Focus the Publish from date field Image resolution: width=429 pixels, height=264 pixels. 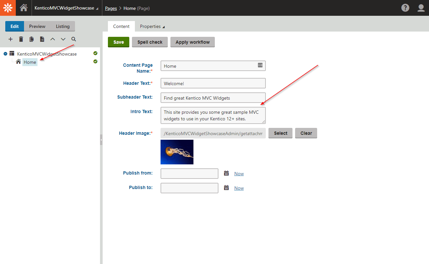[189, 174]
